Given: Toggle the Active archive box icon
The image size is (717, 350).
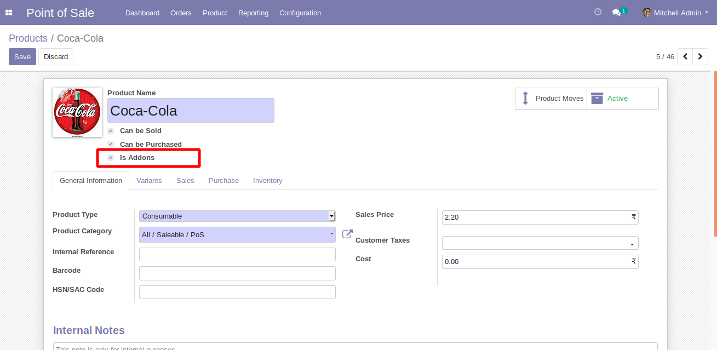Looking at the screenshot, I should pyautogui.click(x=596, y=99).
